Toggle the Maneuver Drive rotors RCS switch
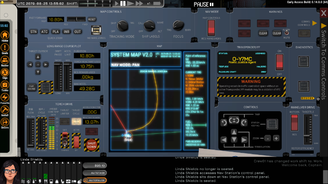The image size is (328, 184). click(294, 123)
